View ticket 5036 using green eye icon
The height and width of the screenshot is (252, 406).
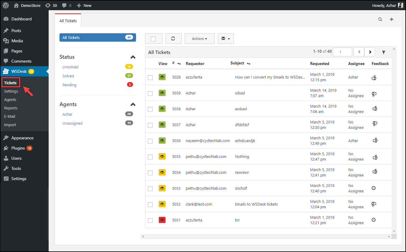(x=162, y=141)
